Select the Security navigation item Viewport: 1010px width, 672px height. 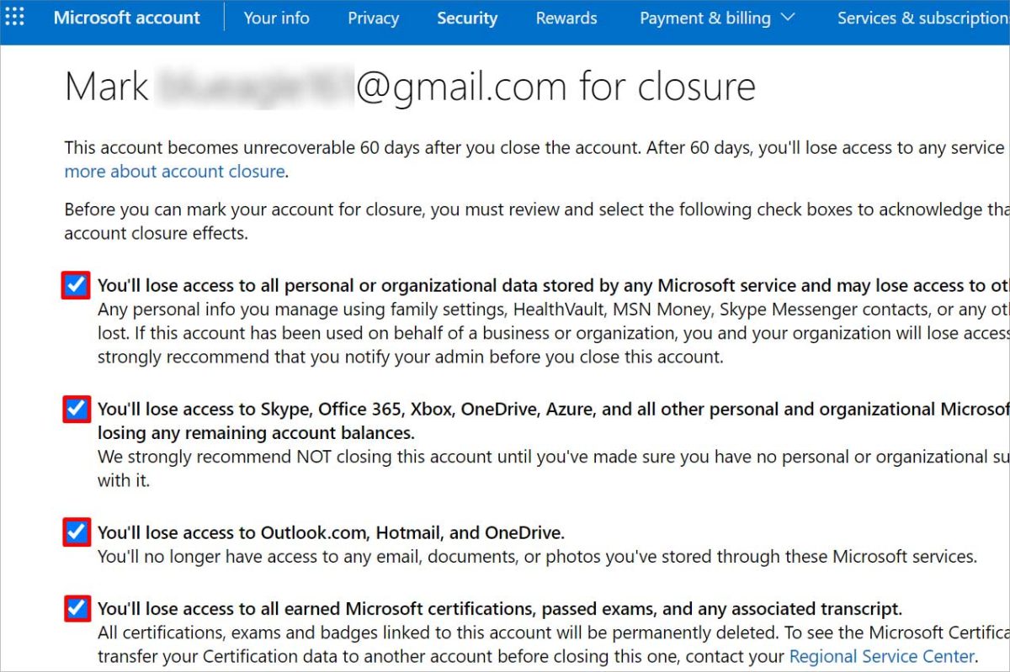[x=467, y=18]
